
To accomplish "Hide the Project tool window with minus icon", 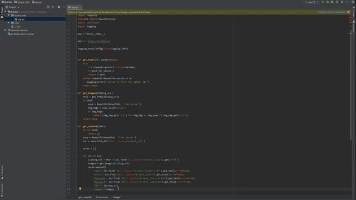I will pyautogui.click(x=64, y=7).
